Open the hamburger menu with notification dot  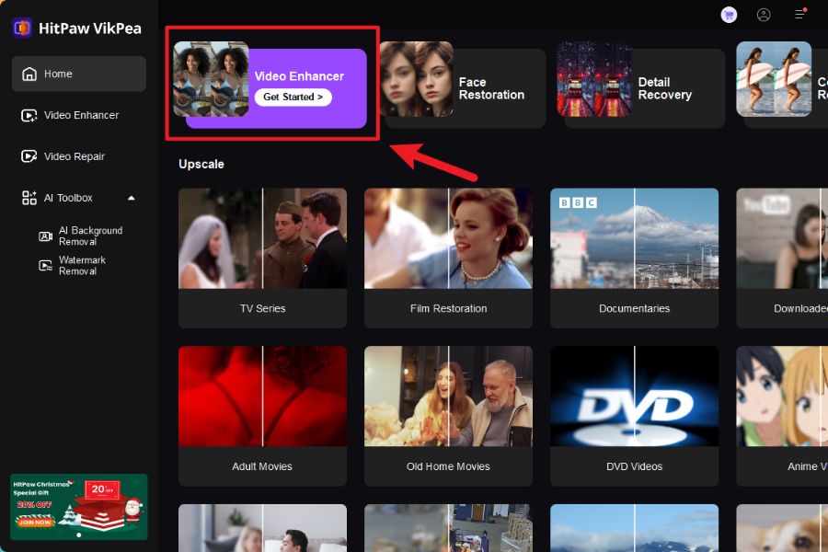click(799, 15)
